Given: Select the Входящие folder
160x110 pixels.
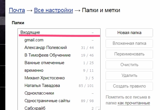Looking at the screenshot, I should point(59,32).
